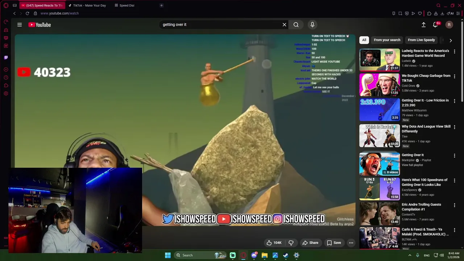Open YouTube notifications bell
Viewport: 464px width, 261px height.
click(x=435, y=25)
